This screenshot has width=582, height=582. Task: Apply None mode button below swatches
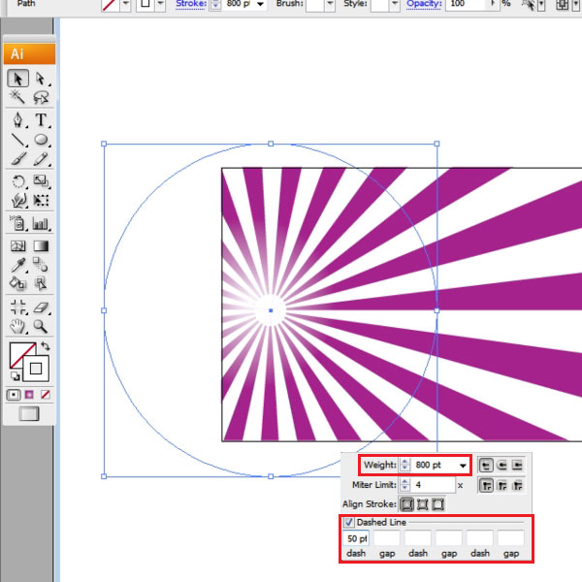(x=46, y=395)
